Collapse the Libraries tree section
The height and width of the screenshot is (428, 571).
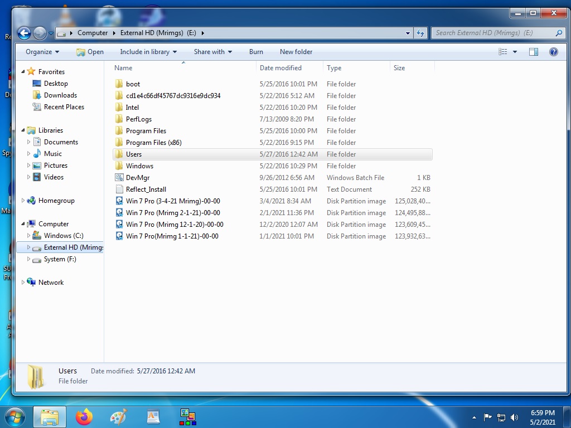(23, 130)
